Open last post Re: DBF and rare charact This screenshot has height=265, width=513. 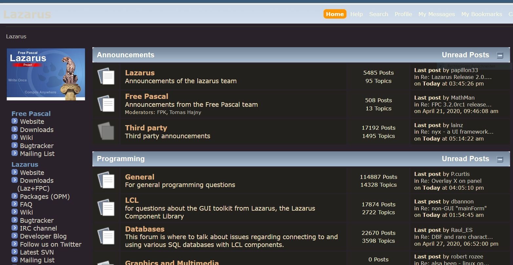point(457,237)
